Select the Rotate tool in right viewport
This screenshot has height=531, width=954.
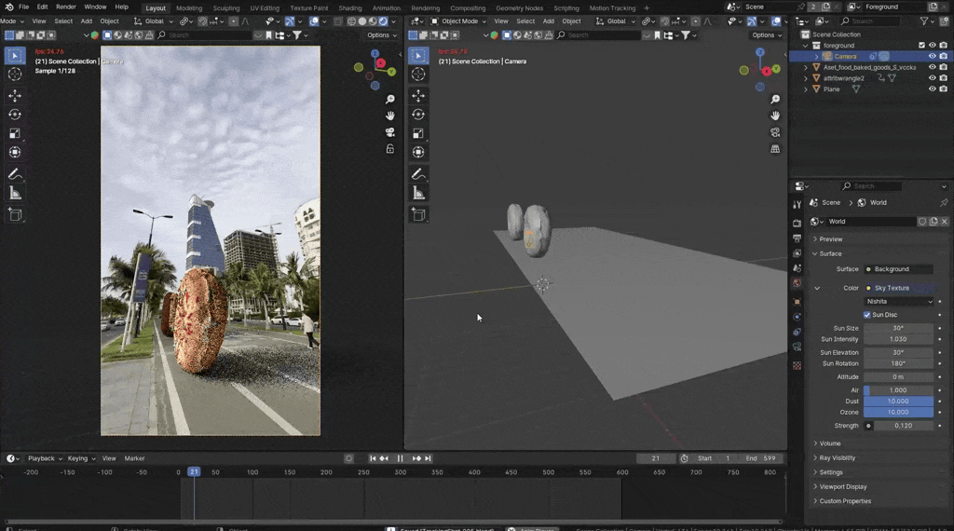pos(418,115)
